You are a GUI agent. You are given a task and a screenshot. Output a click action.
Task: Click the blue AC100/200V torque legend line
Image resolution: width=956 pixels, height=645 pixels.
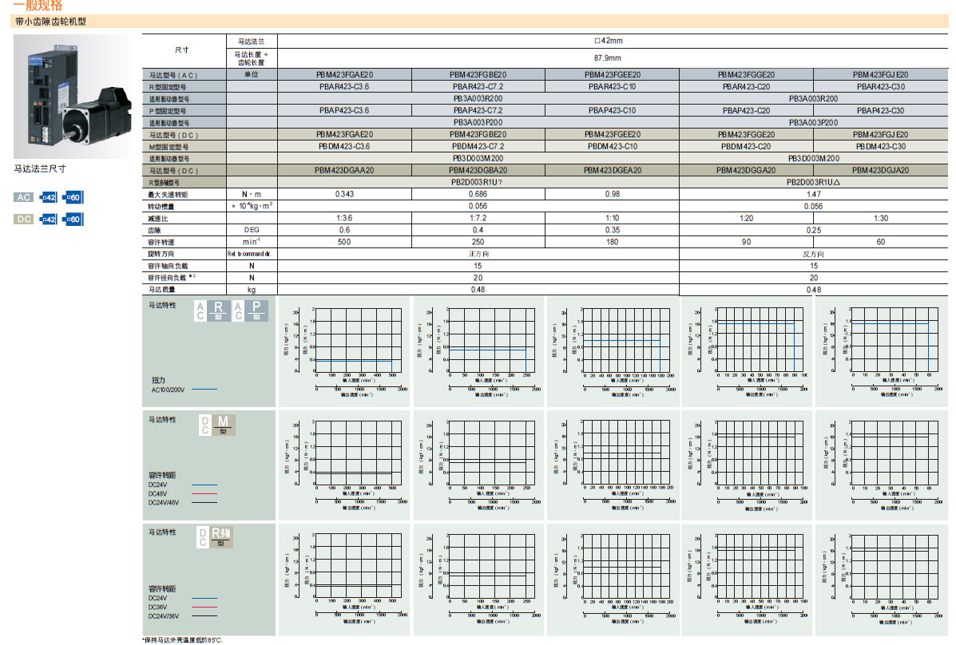[204, 390]
